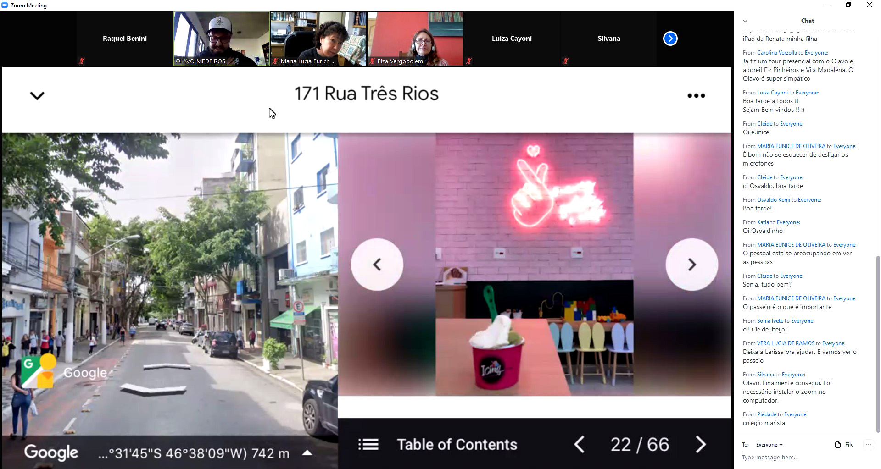Advance to next slide after 22 / 66

(x=700, y=444)
